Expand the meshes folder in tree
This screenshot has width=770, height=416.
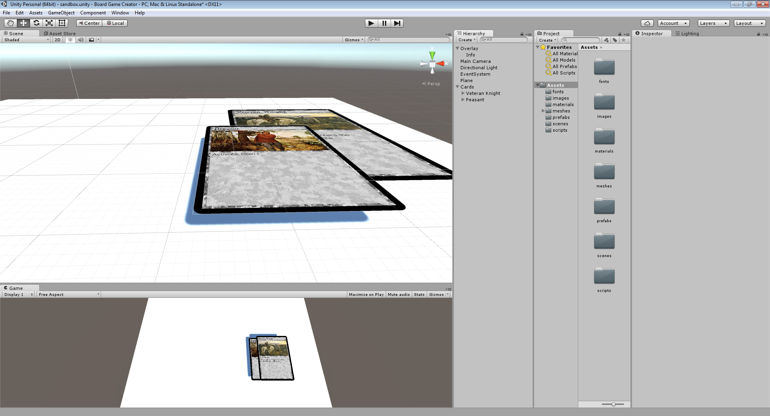tap(543, 111)
